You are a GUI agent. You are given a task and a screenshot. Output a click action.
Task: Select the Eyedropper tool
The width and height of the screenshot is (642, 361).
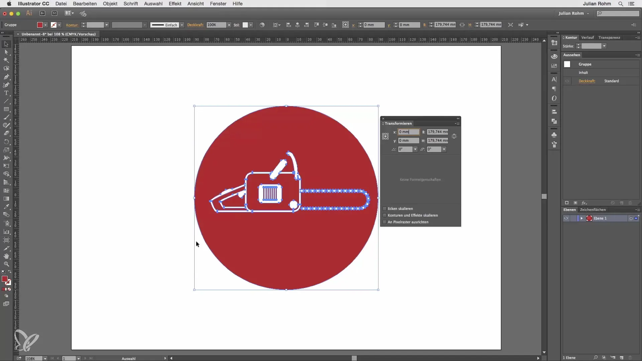coord(6,207)
